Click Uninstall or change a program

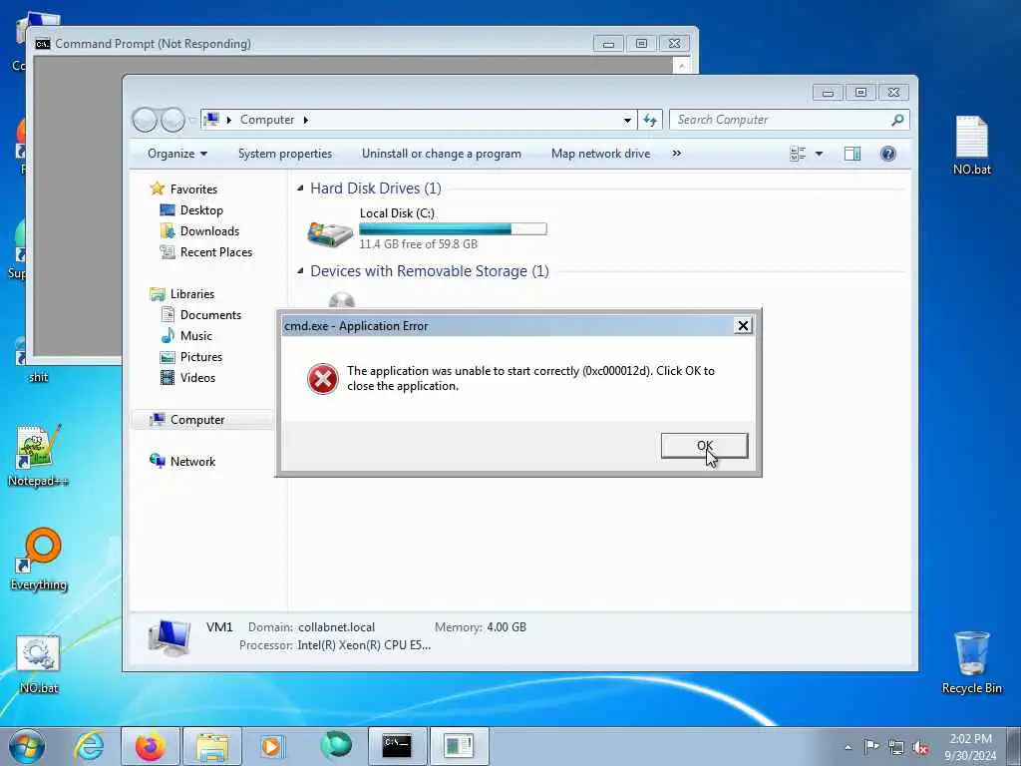tap(442, 154)
